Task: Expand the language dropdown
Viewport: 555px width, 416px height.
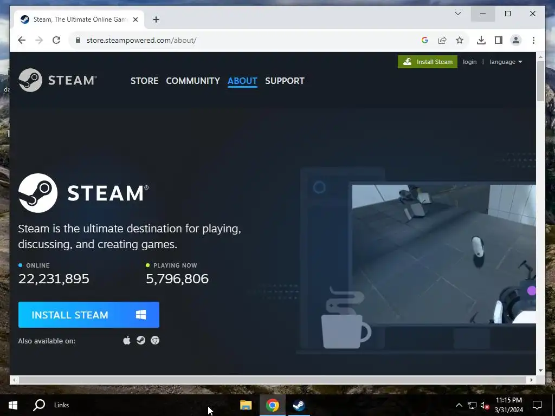Action: [x=506, y=62]
